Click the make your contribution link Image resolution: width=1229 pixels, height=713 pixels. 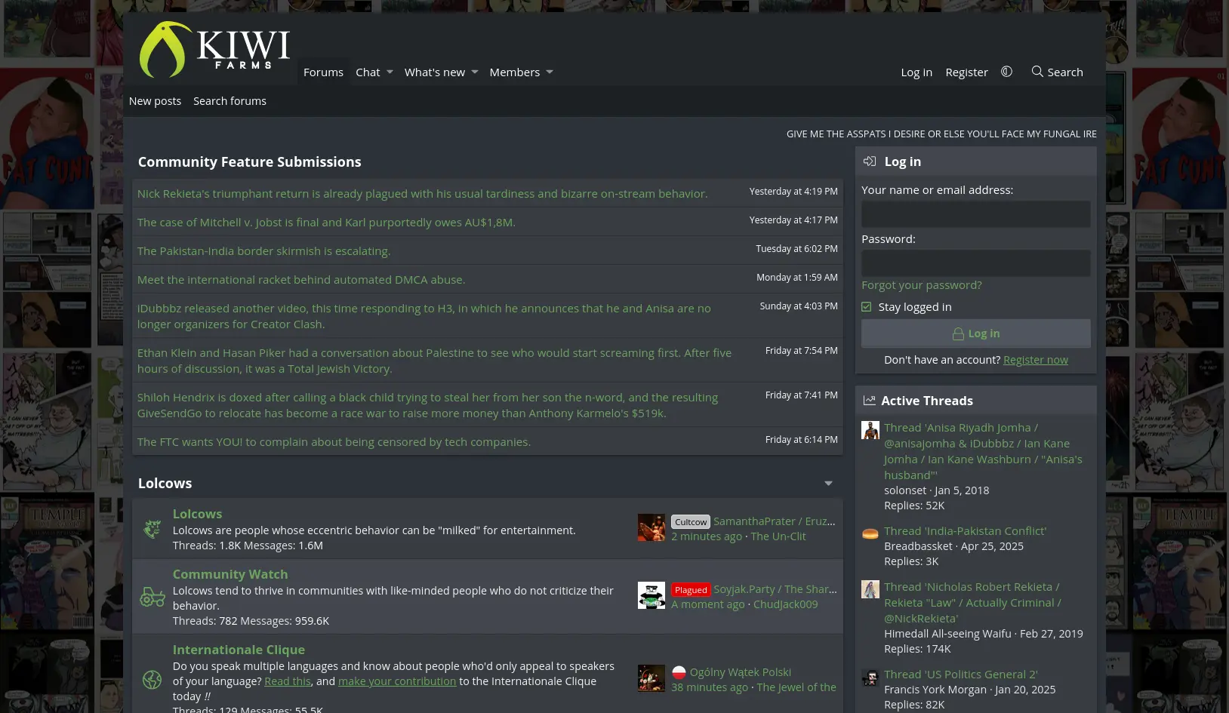click(397, 681)
